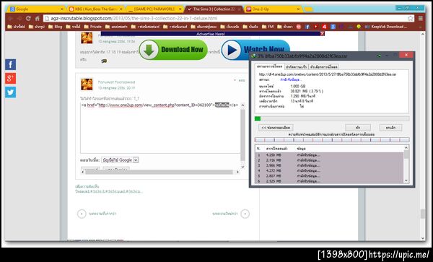Switch to the KBG Kun_Boss tab
The image size is (433, 262).
point(95,9)
